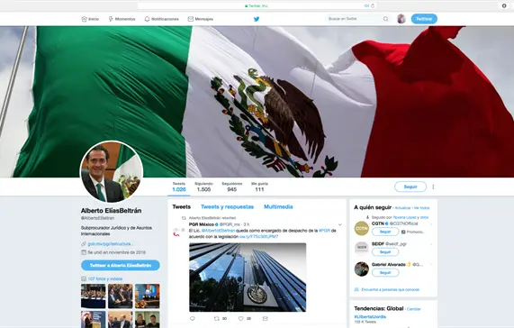514x328 pixels.
Task: Follow CGTN with its Seguir button
Action: [385, 232]
